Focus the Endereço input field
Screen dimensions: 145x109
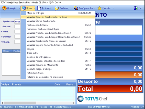(17, 37)
